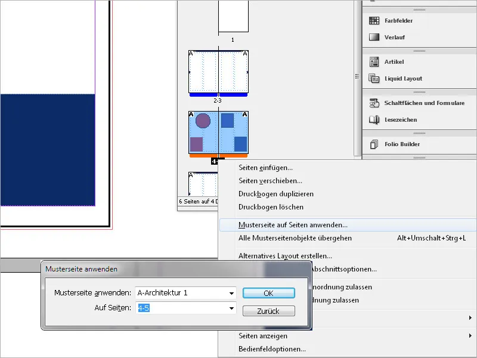Open the Folio Builder panel
The image size is (477, 358).
[x=403, y=145]
